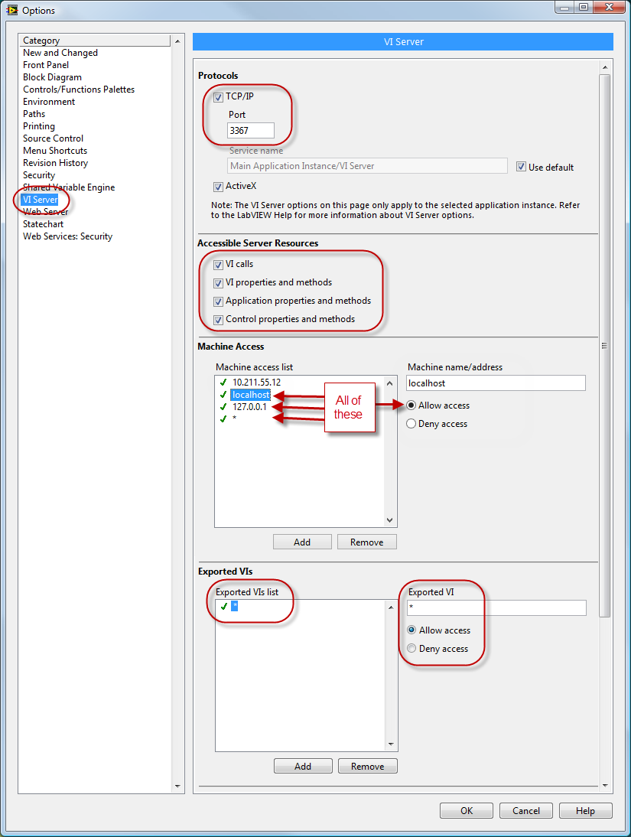Click the LabVIEW Options window title icon

click(x=11, y=10)
